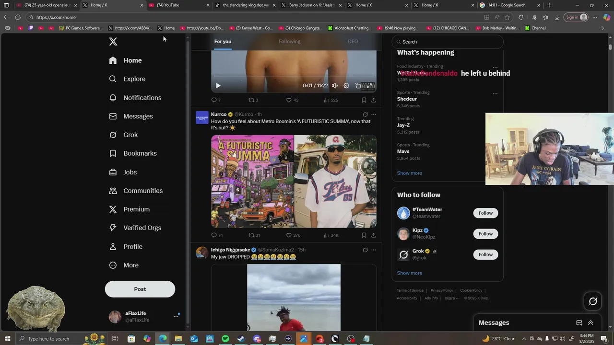The image size is (614, 345).
Task: Compose a new message in Messages drawer
Action: (579, 323)
